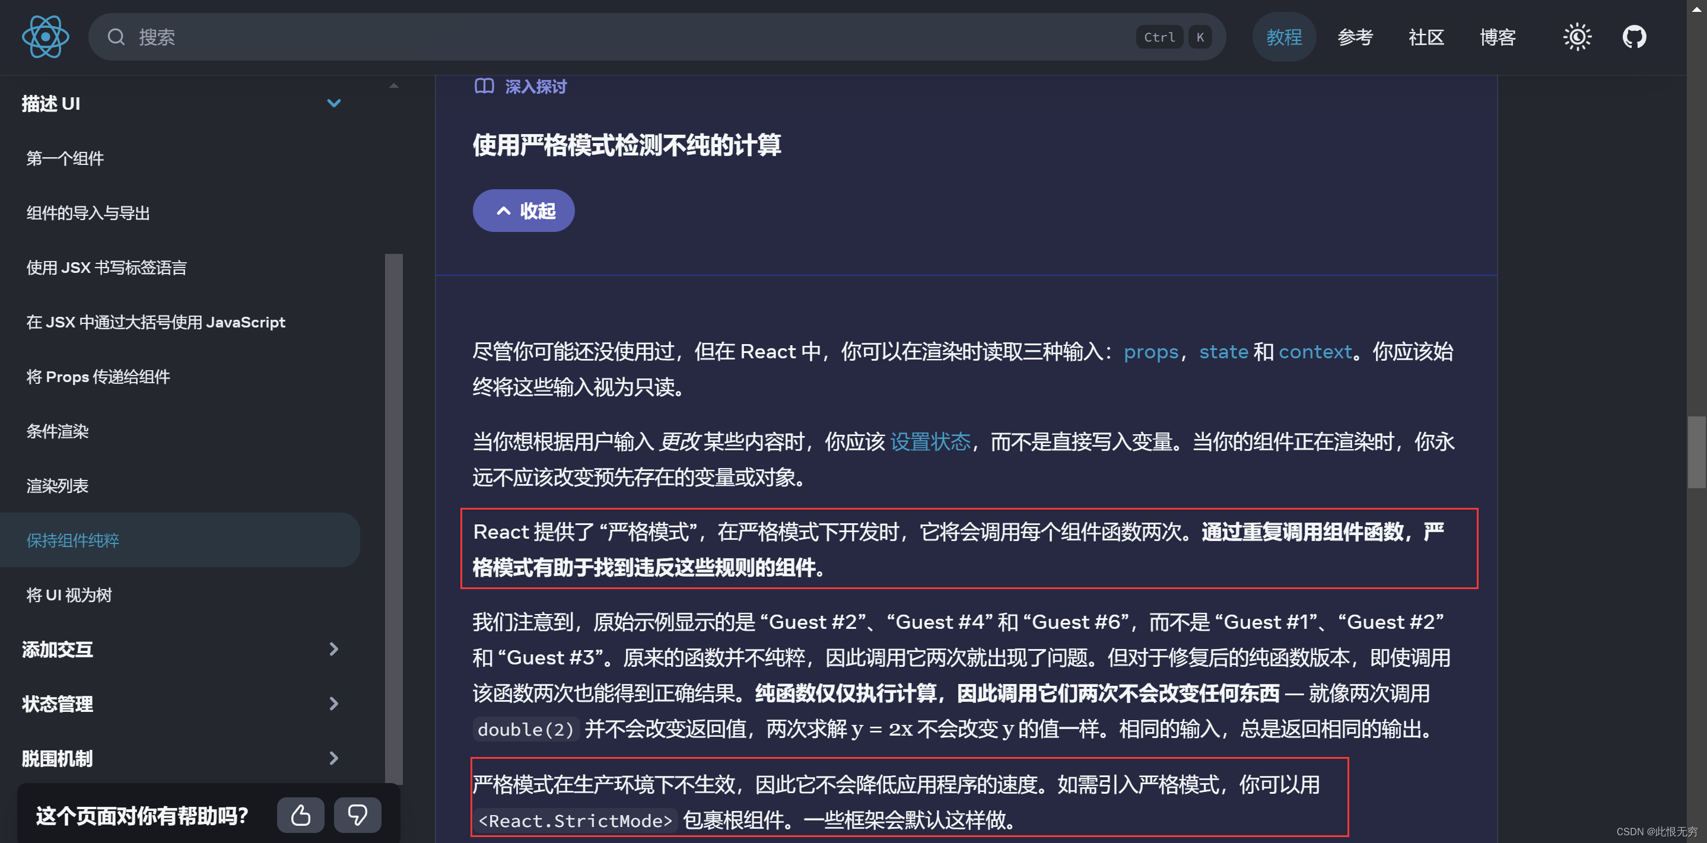Click the 这个页面对你有帮助吗? text
The width and height of the screenshot is (1707, 843).
pyautogui.click(x=142, y=815)
